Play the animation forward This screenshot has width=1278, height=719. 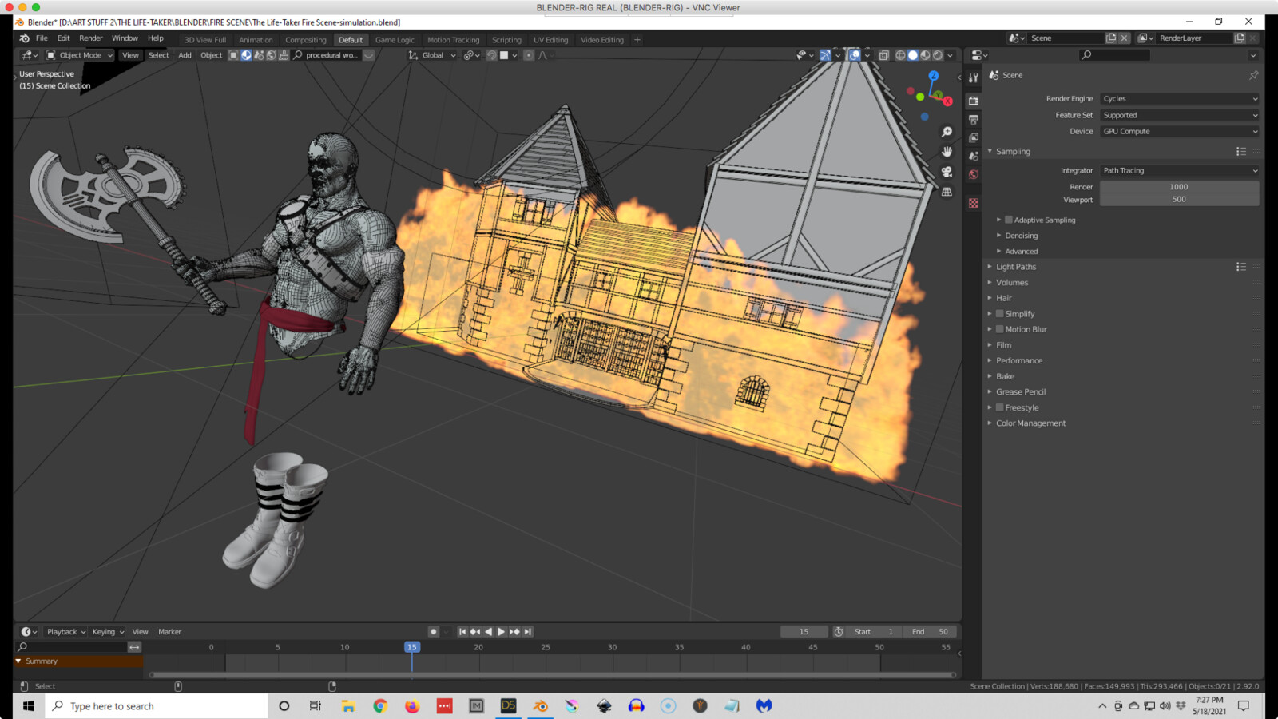tap(501, 632)
